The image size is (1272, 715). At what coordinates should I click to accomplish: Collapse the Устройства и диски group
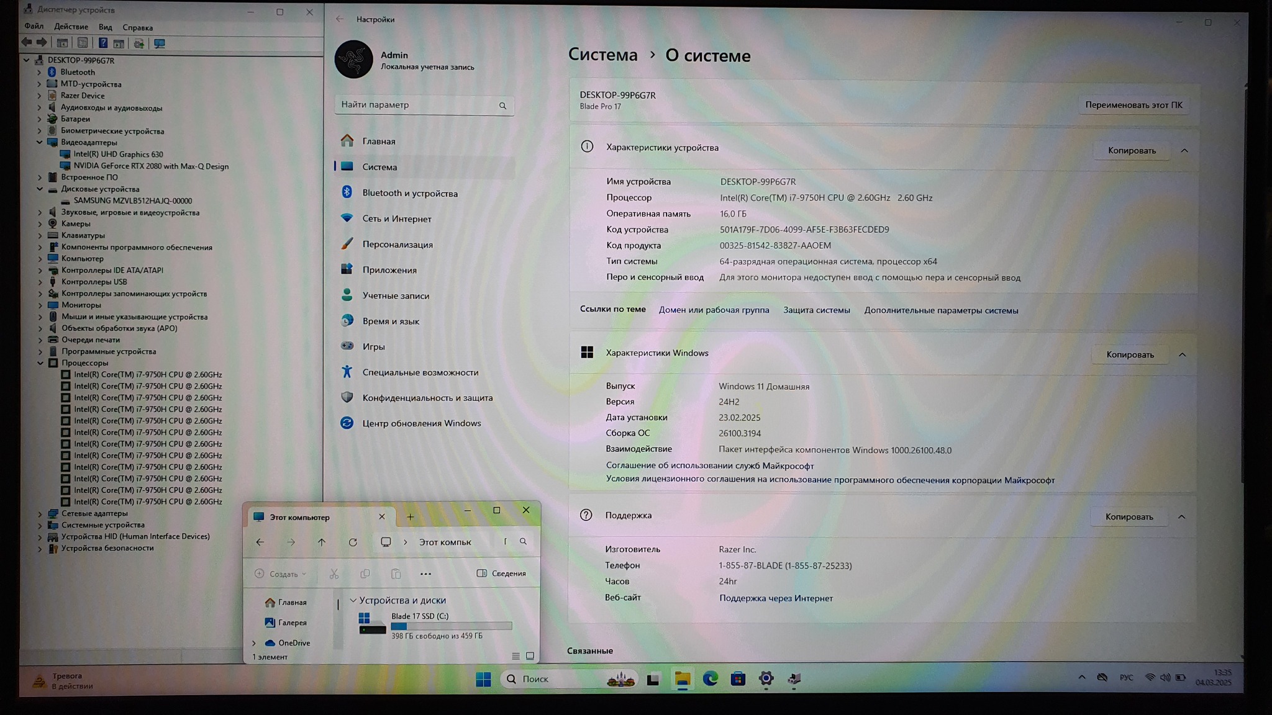click(x=353, y=600)
